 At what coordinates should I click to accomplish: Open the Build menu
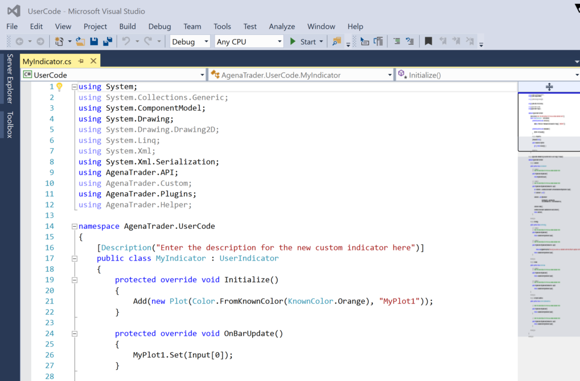(127, 26)
